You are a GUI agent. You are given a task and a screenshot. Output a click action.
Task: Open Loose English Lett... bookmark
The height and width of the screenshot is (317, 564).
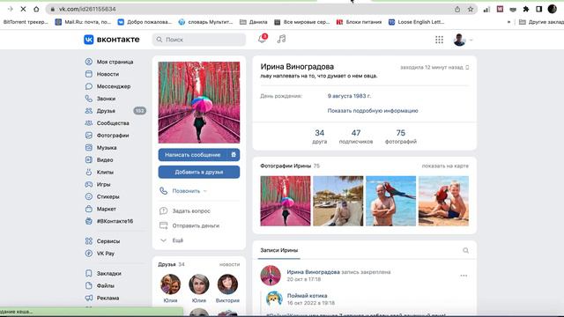(417, 22)
